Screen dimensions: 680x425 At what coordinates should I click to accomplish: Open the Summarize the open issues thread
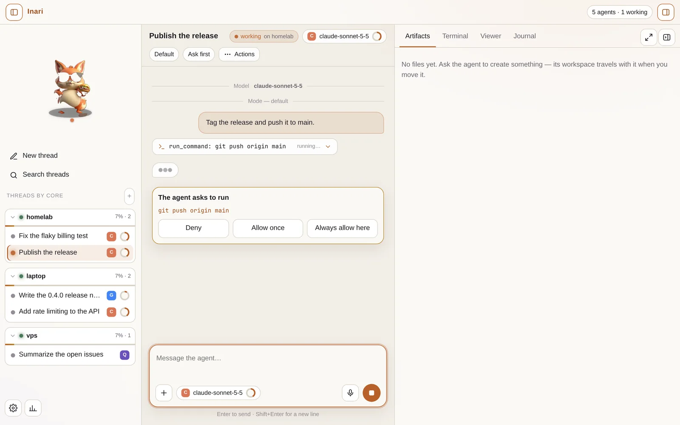(x=70, y=354)
